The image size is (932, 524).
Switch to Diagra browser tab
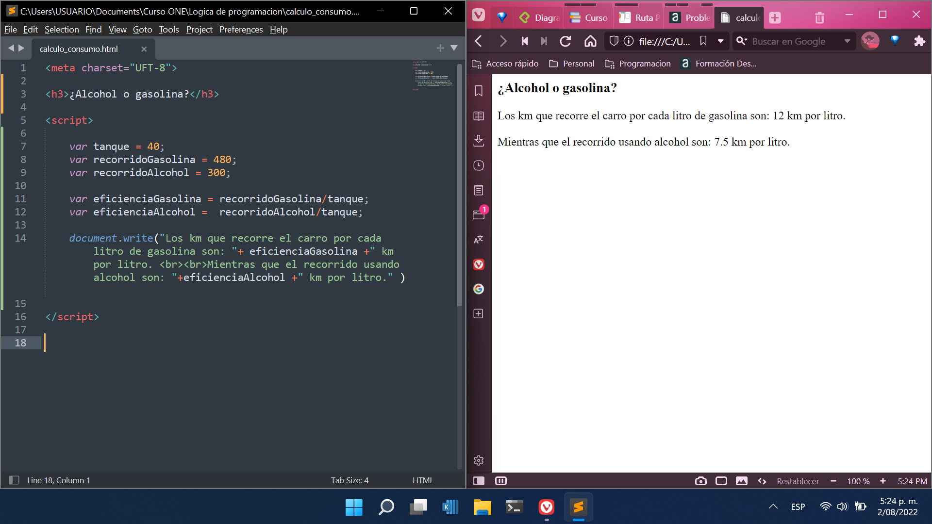(x=539, y=17)
